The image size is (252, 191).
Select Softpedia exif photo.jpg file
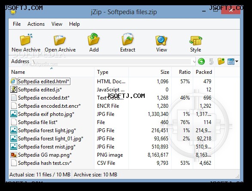click(46, 114)
